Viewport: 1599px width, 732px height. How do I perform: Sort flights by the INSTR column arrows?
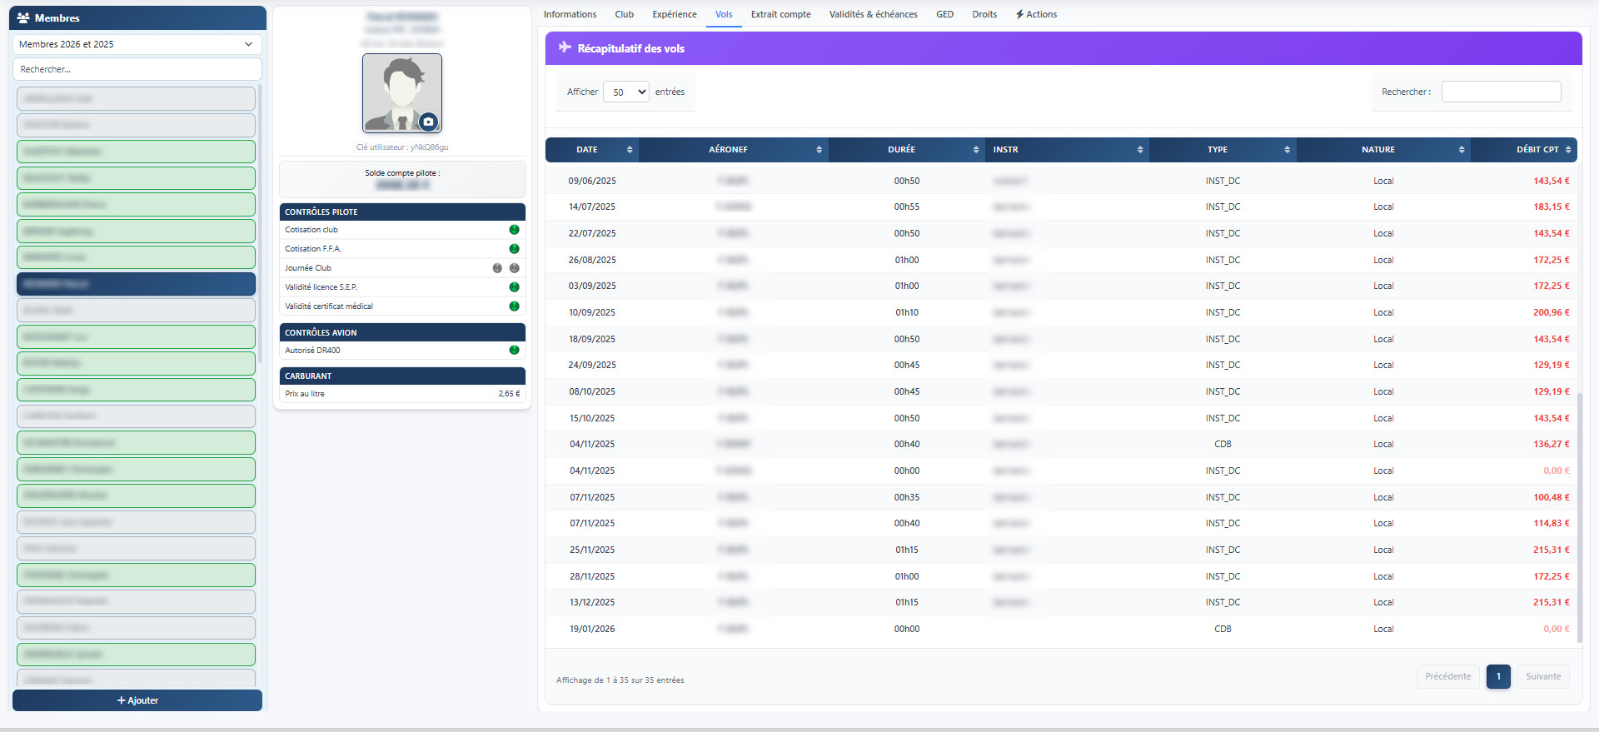1140,150
